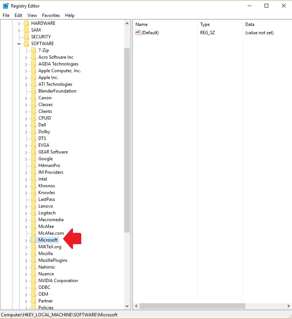Click the SECURITY folder icon
This screenshot has width=292, height=319.
[26, 37]
